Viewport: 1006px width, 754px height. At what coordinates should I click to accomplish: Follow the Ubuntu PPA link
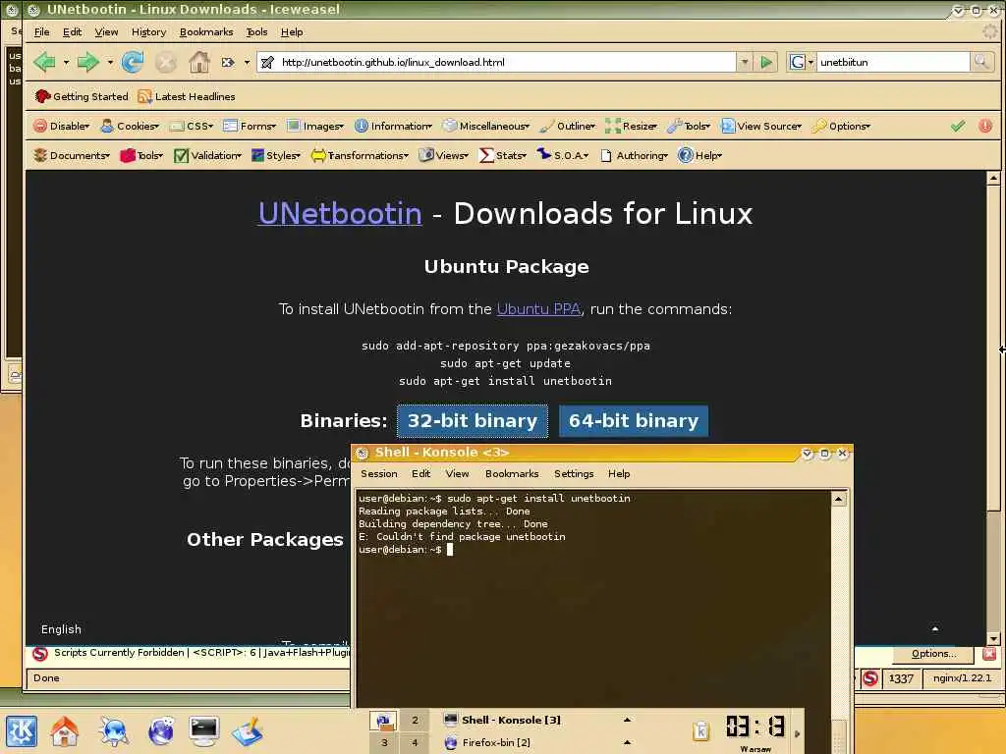pos(539,309)
